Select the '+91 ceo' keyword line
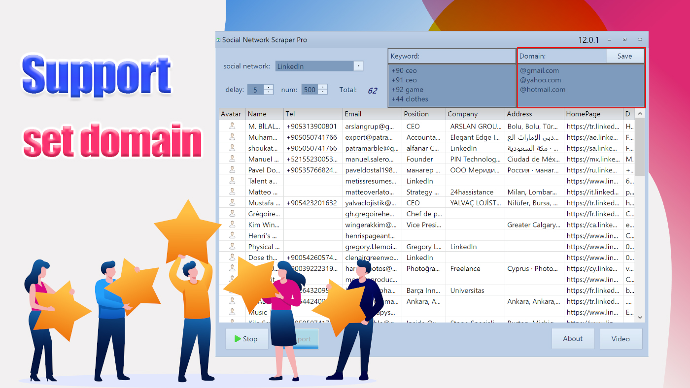 404,80
